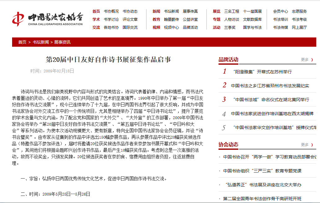
Task: Open 国学与书法 link
Action: [x=252, y=28]
